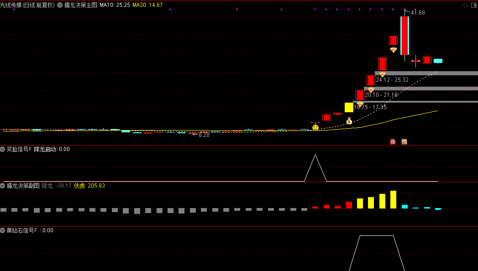478x271 pixels.
Task: Expand the 黄钻石信号F indicator menu
Action: click(3, 230)
